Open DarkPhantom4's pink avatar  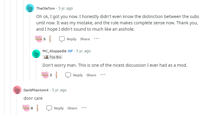17,90
